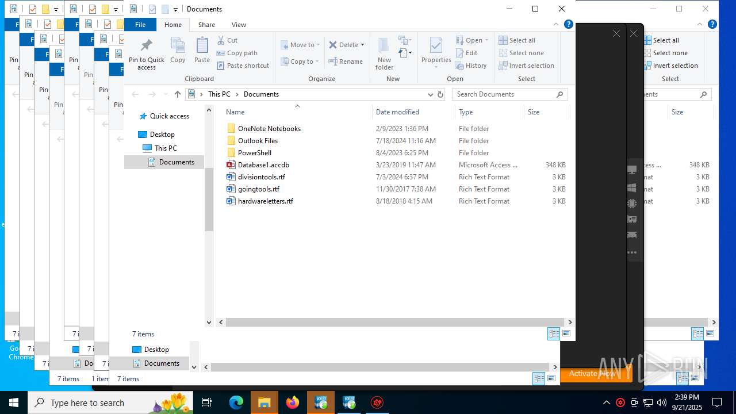The width and height of the screenshot is (736, 414).
Task: Open the Quick Access Toolbar customize arrow
Action: (x=175, y=9)
